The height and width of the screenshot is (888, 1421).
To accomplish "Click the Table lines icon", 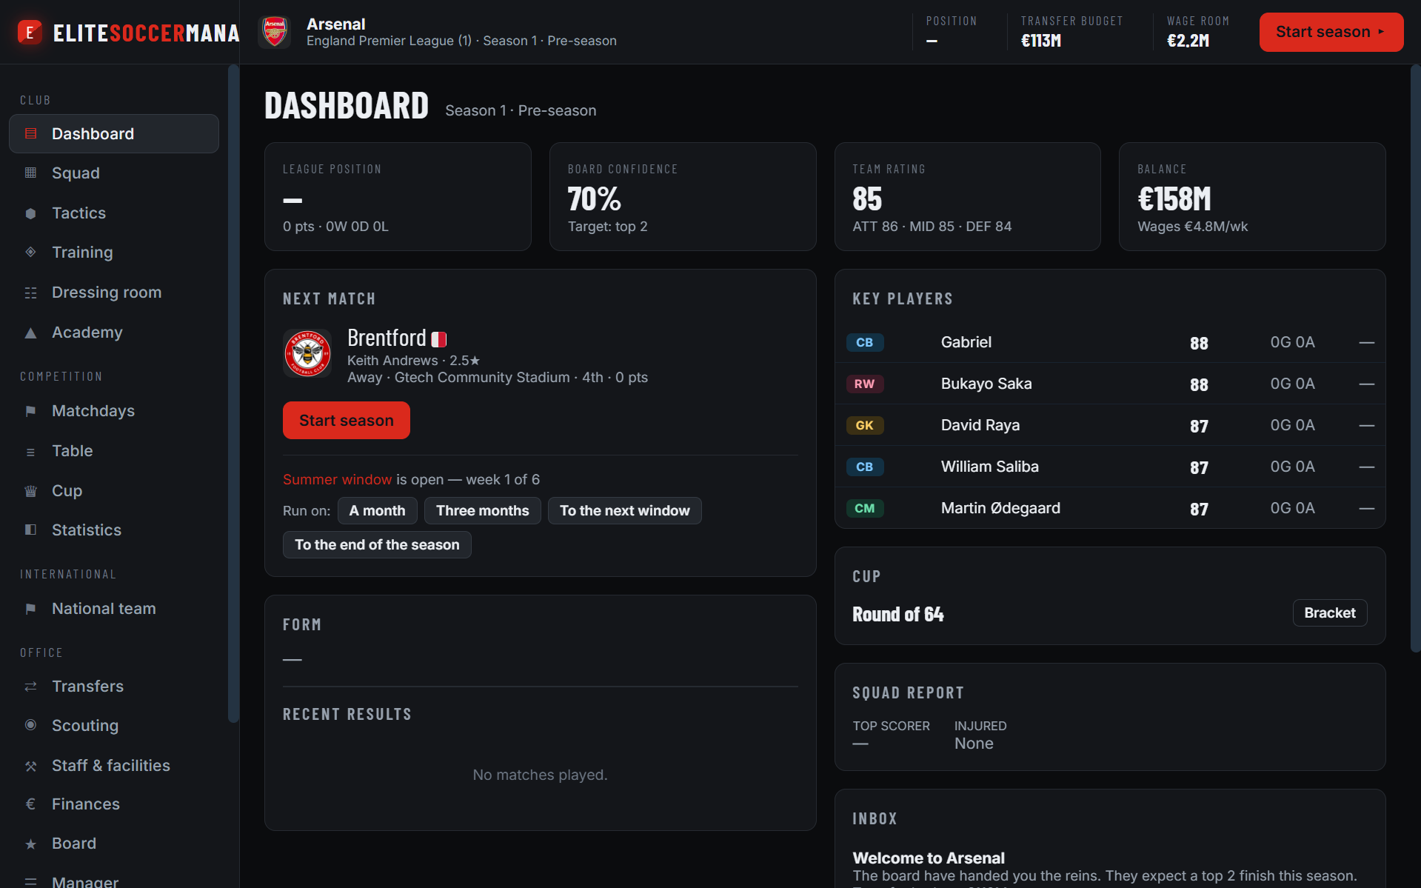I will pyautogui.click(x=30, y=451).
